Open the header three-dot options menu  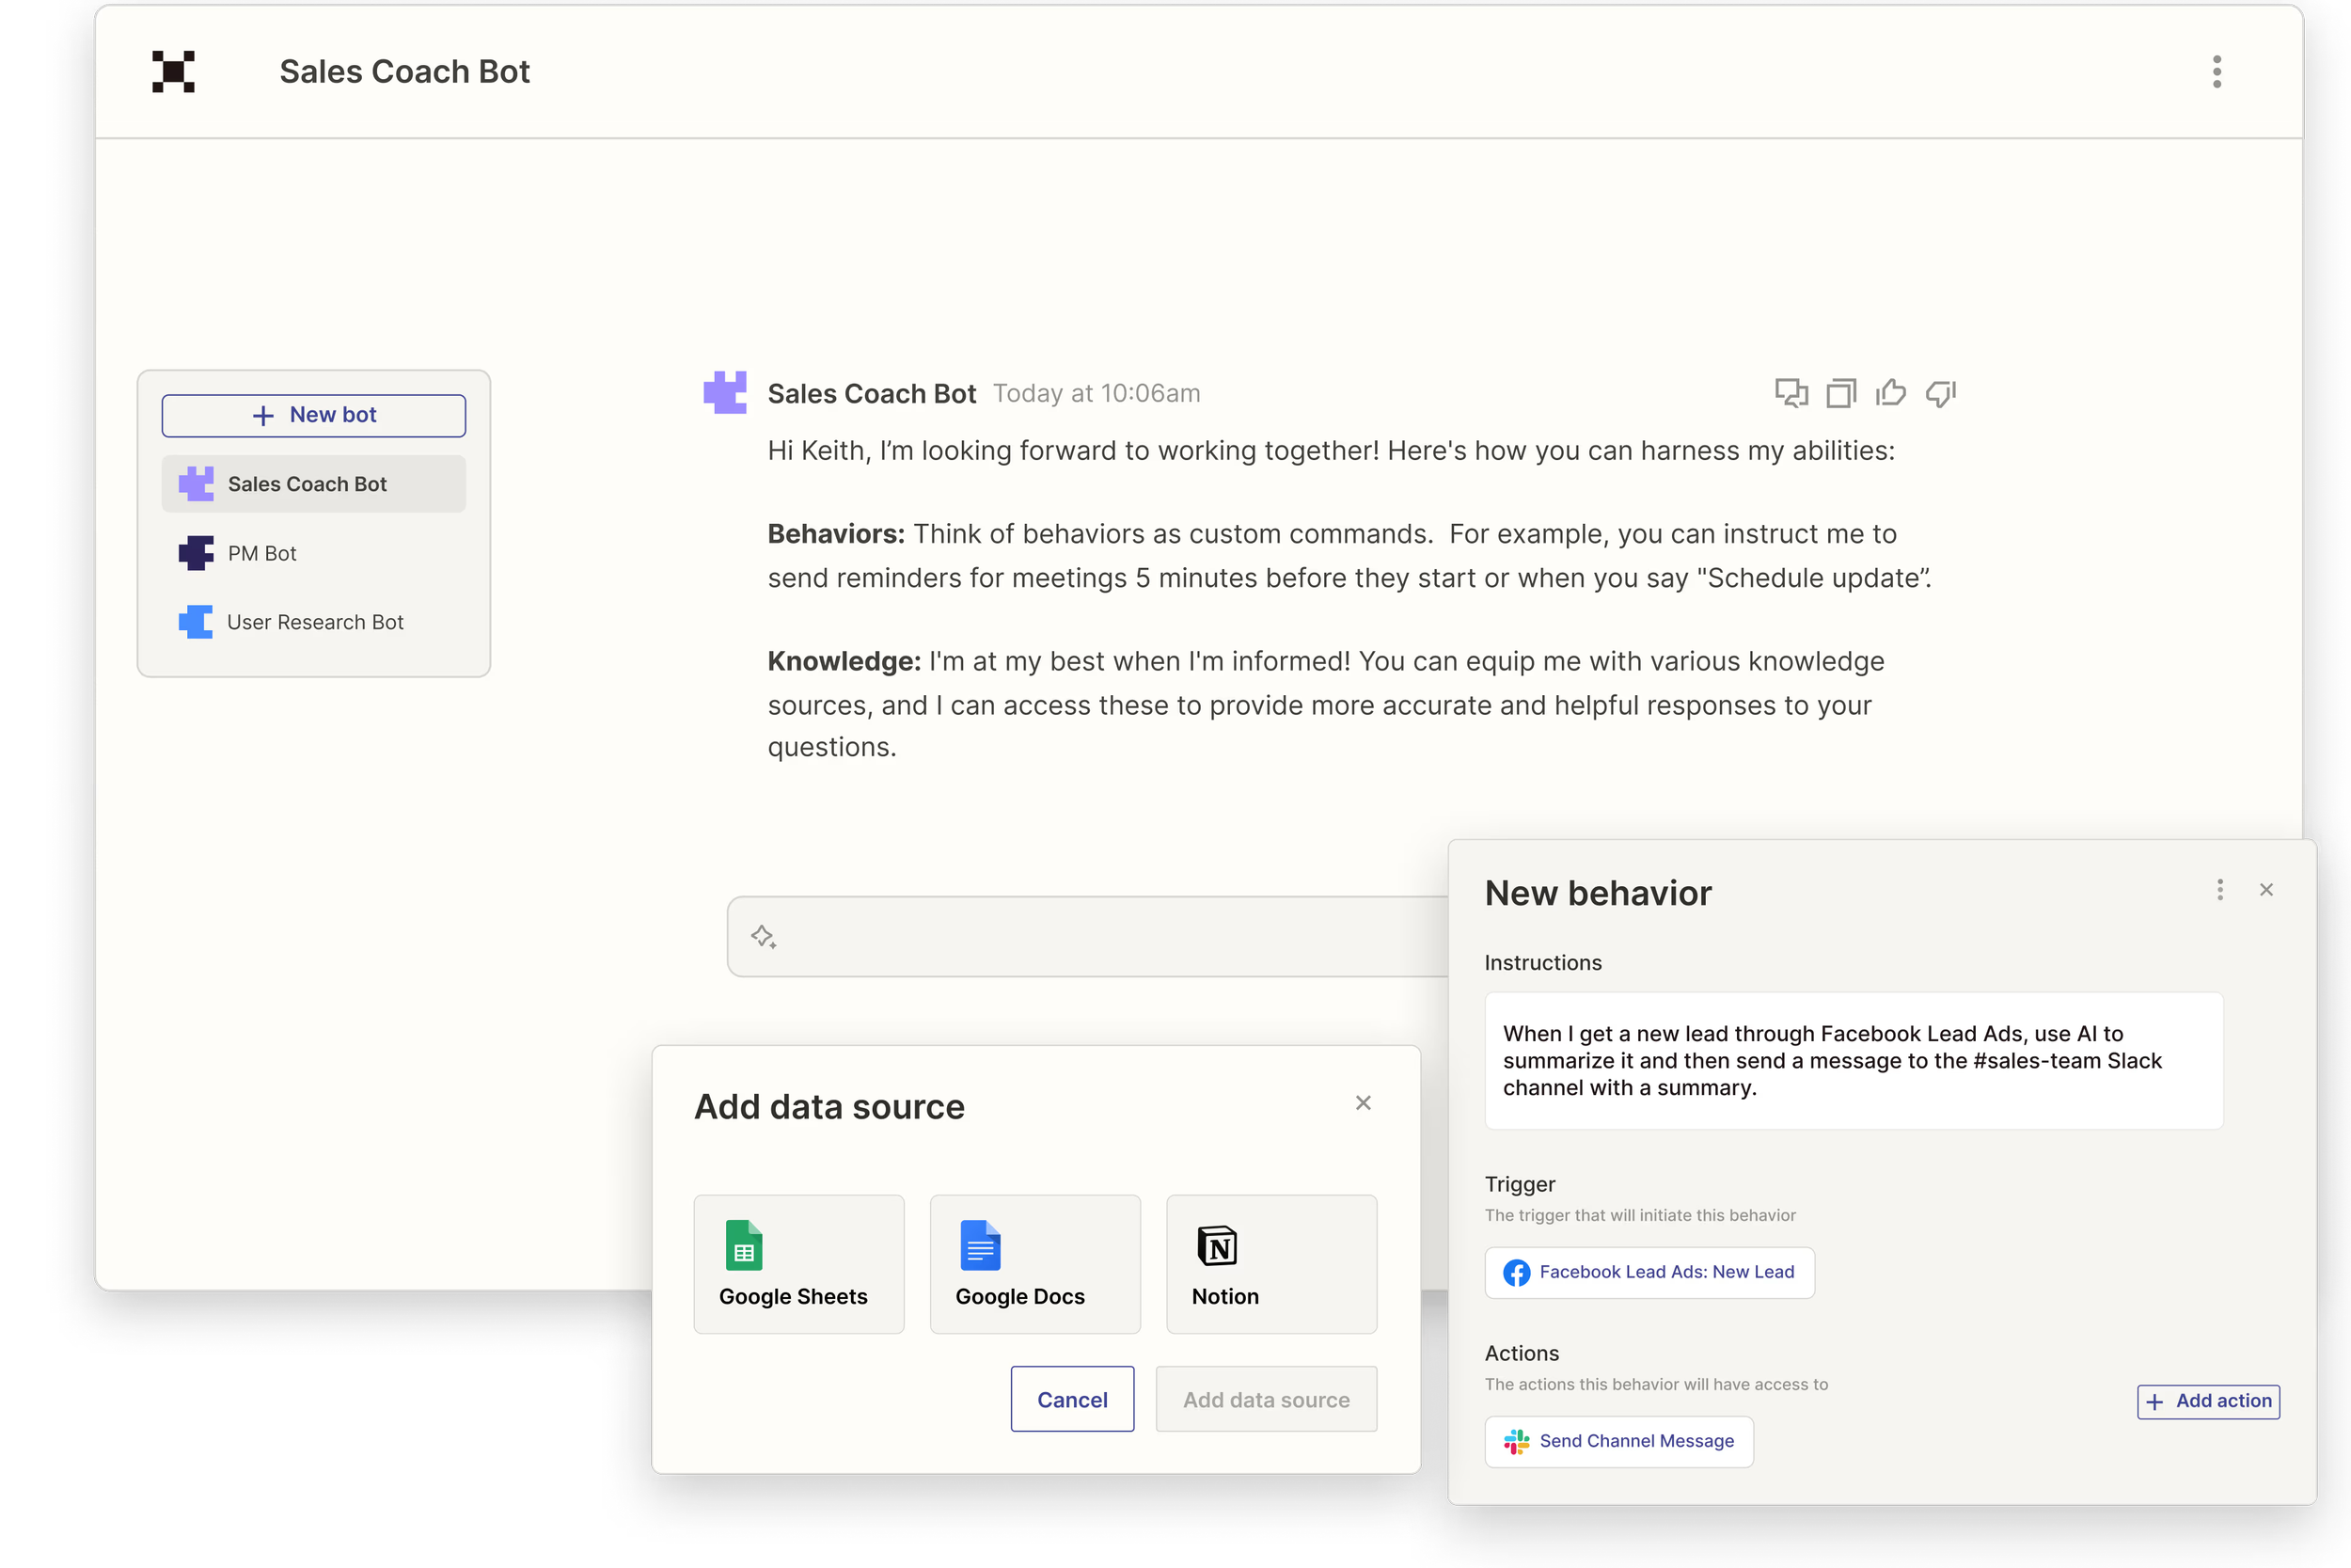pos(2217,72)
